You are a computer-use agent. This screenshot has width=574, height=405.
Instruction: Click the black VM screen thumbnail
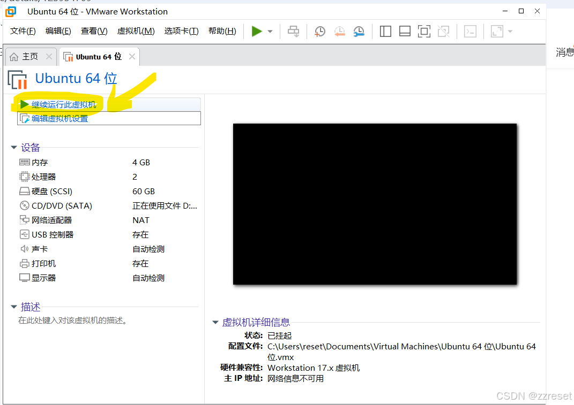375,204
